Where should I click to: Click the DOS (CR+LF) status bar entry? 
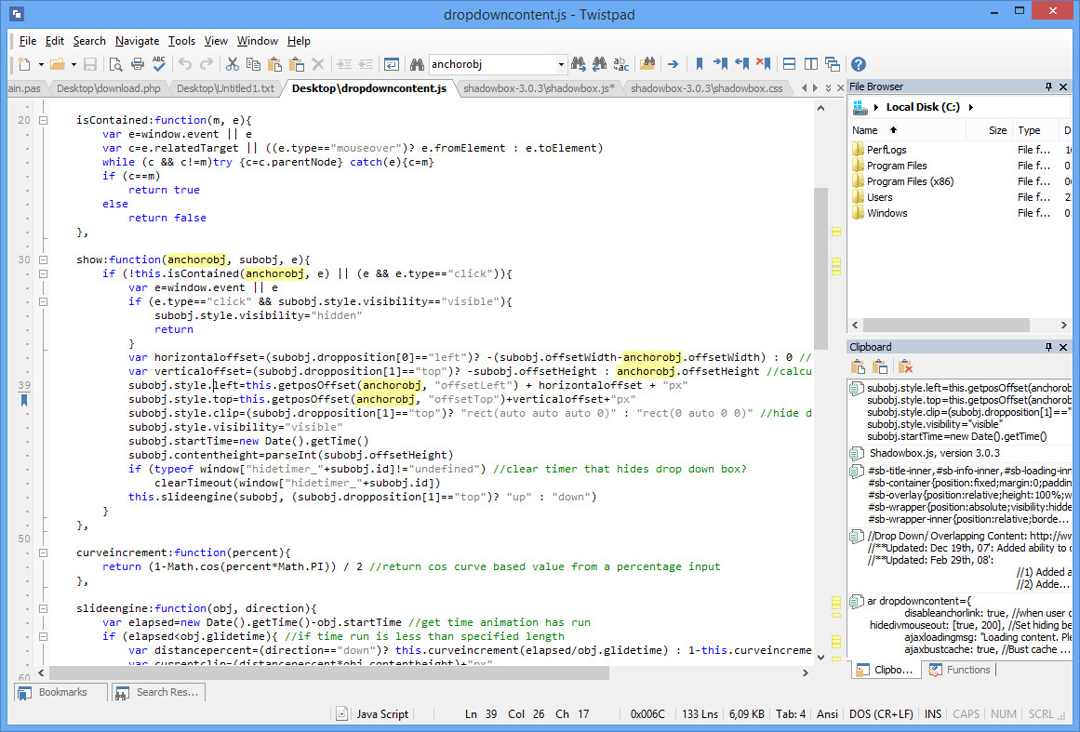tap(881, 714)
